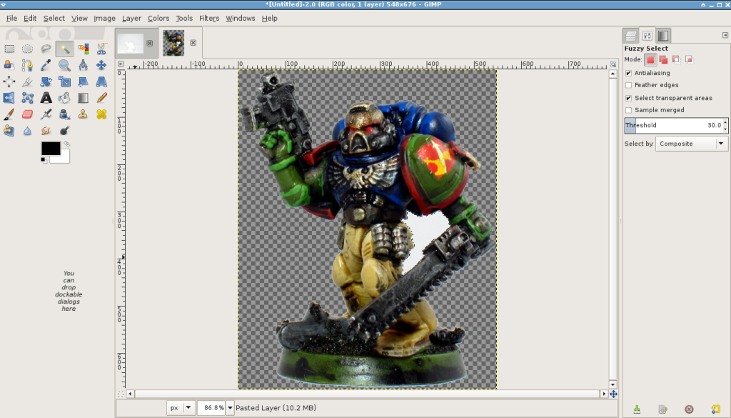Image resolution: width=731 pixels, height=418 pixels.
Task: Open the image menu button beside ruler
Action: click(121, 64)
